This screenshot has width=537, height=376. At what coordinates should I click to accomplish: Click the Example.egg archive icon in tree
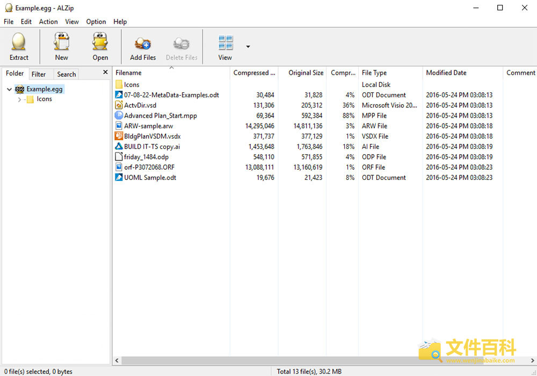(x=20, y=89)
